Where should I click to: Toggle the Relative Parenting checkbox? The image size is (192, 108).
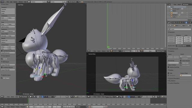tap(169, 67)
